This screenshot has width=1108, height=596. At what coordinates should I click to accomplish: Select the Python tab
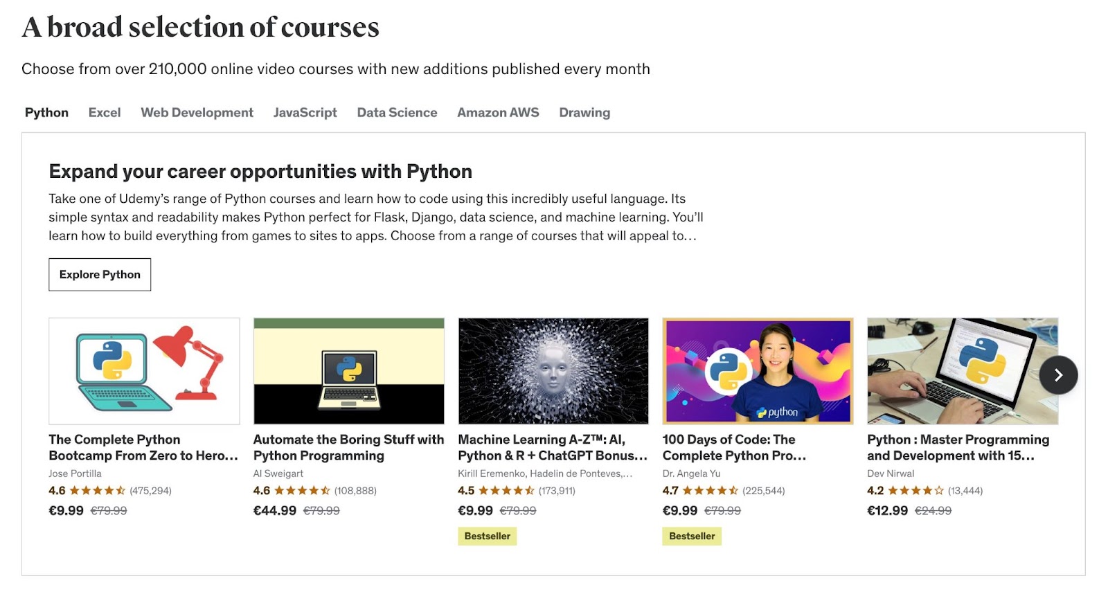click(46, 112)
